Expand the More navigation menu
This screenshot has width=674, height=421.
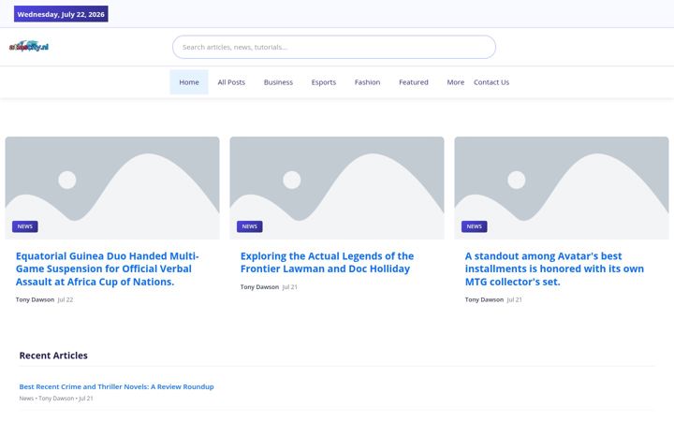[x=455, y=82]
